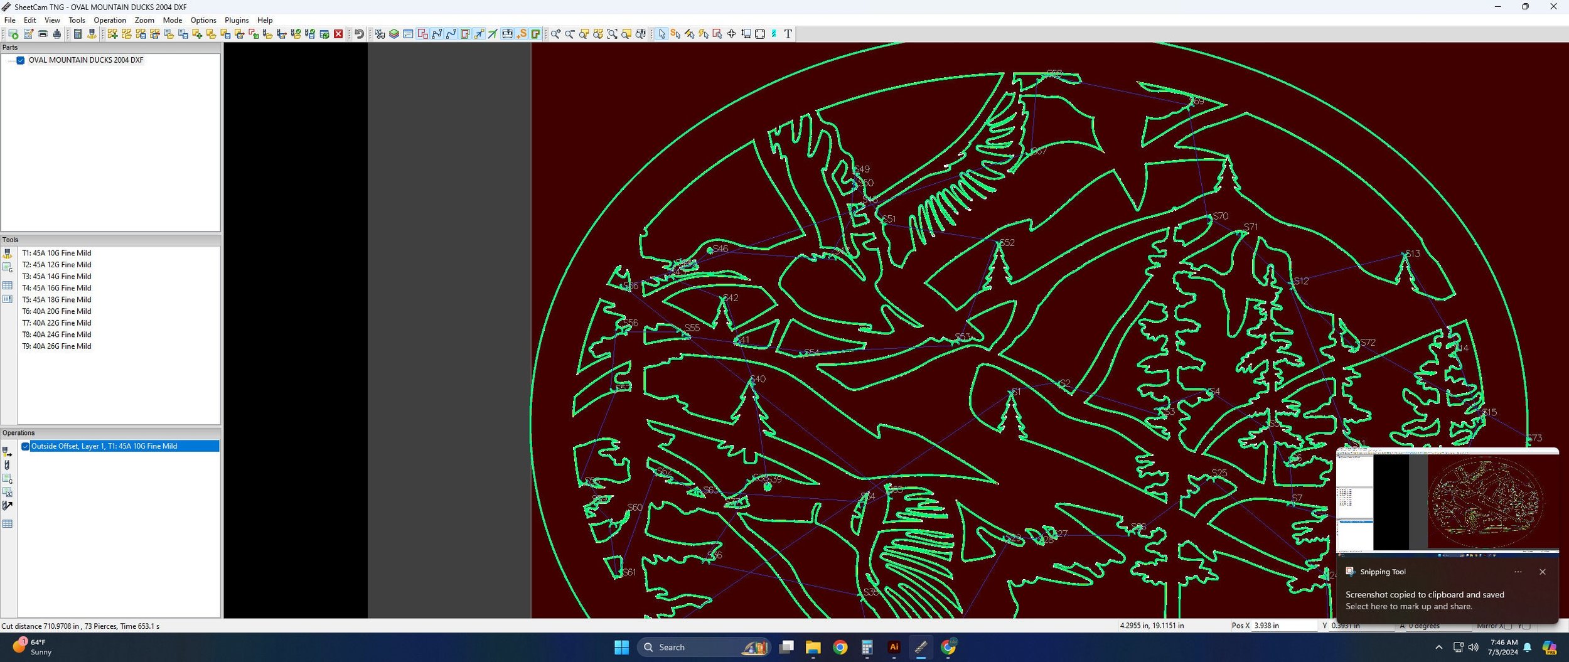This screenshot has height=662, width=1569.
Task: Click the four-arrow move tool icon
Action: (732, 34)
